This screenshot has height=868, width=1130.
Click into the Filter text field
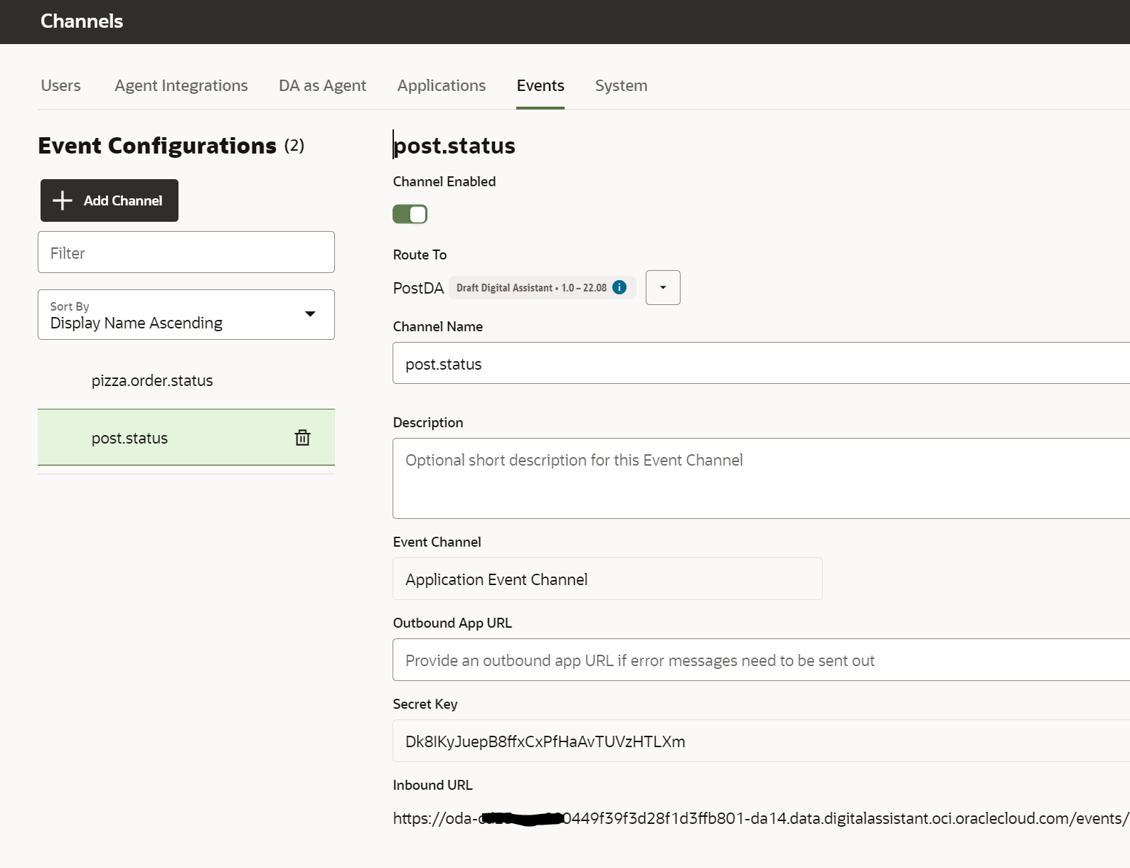point(186,252)
